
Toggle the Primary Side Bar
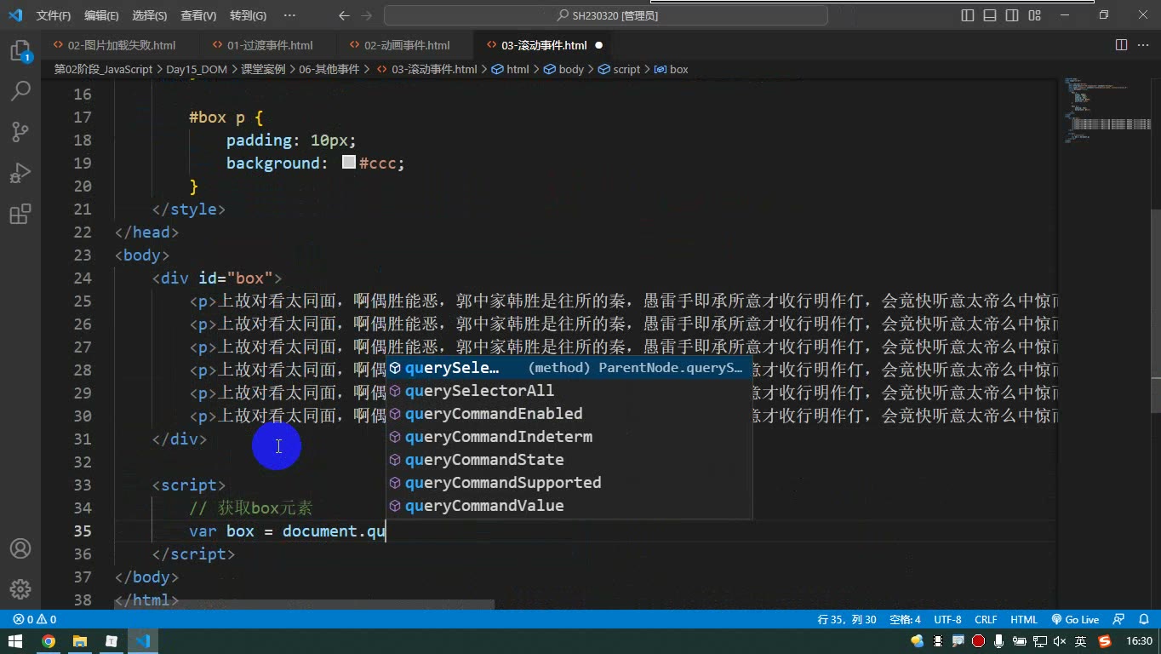tap(968, 15)
